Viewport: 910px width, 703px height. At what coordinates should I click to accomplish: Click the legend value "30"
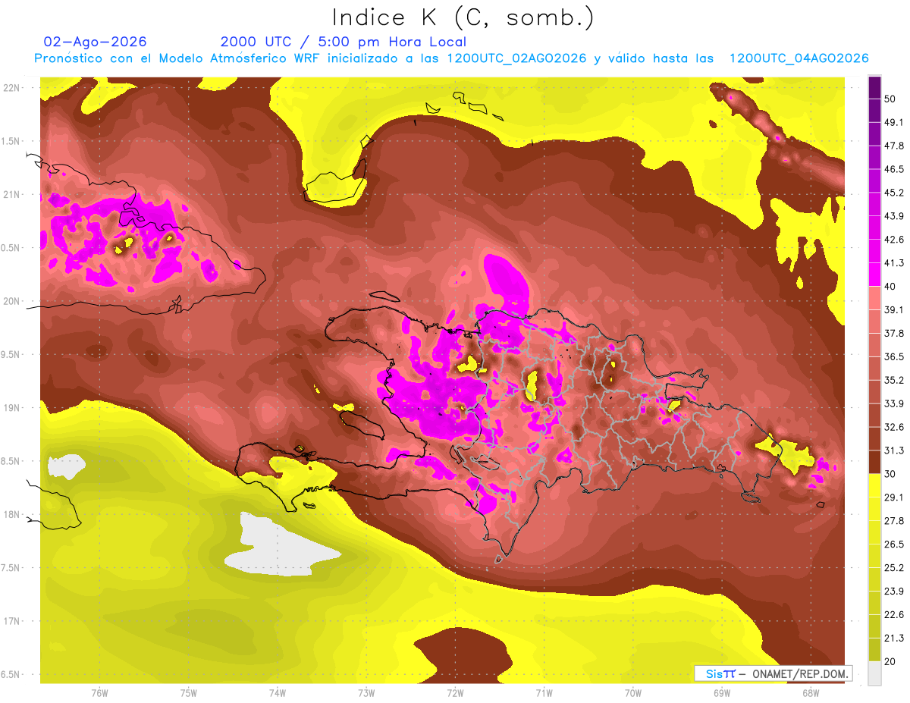[x=890, y=474]
